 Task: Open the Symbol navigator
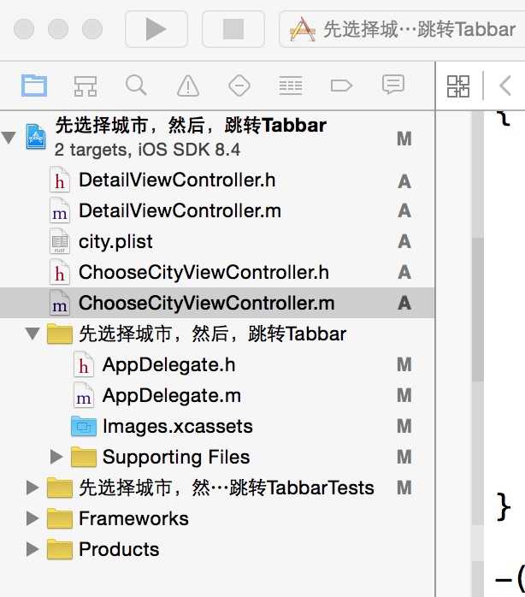(x=85, y=85)
